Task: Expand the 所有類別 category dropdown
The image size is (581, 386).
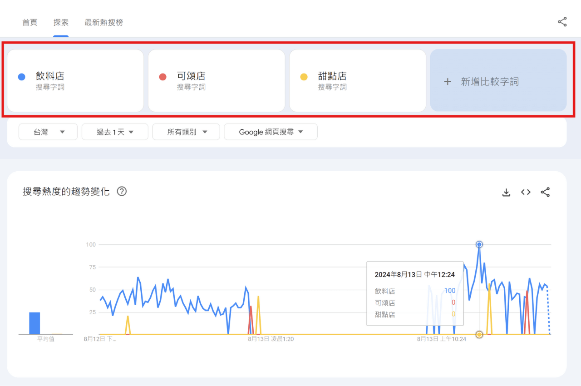Action: click(x=186, y=132)
